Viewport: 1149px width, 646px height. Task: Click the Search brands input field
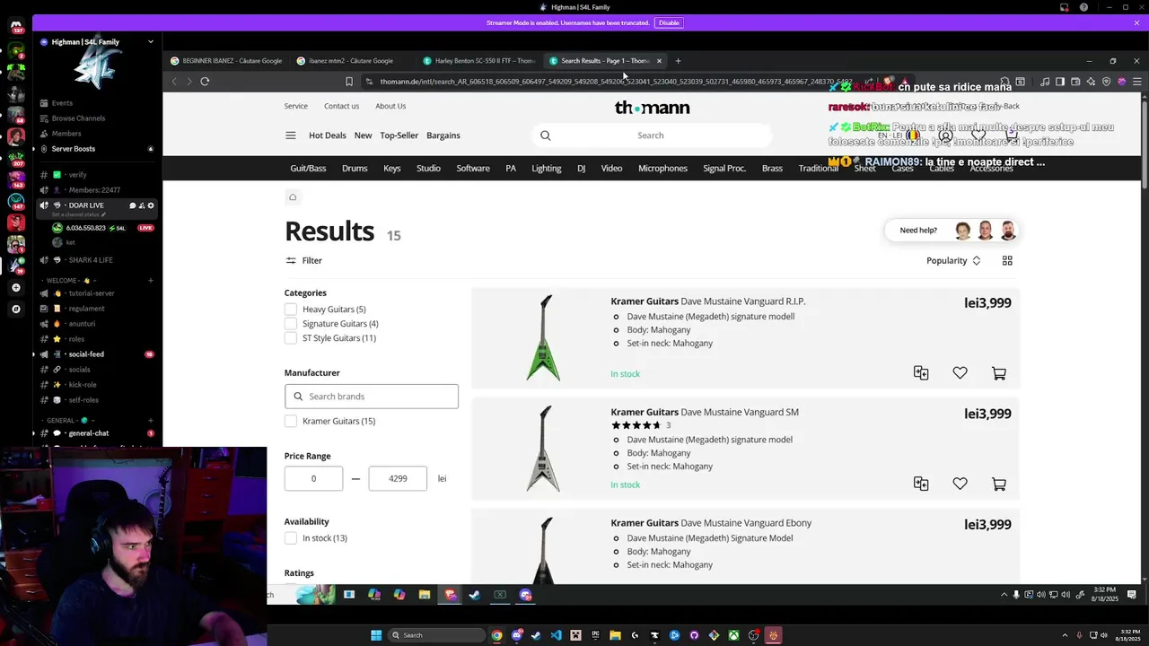[x=372, y=397]
